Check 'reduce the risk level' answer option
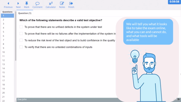This screenshot has width=181, height=102. (21, 40)
